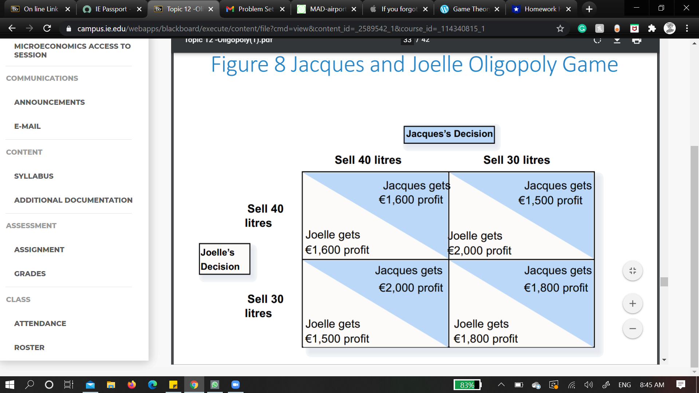Click the PDF page number field
The image size is (699, 393).
click(x=407, y=40)
